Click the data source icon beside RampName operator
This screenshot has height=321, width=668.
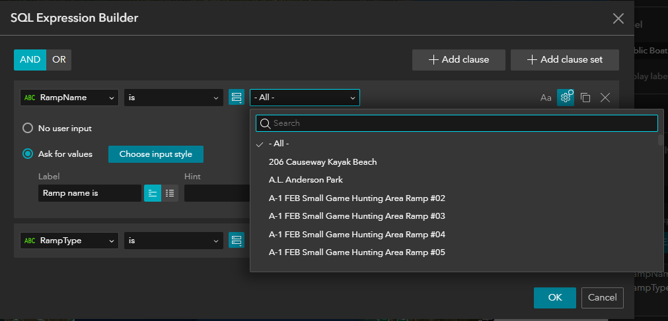(237, 98)
